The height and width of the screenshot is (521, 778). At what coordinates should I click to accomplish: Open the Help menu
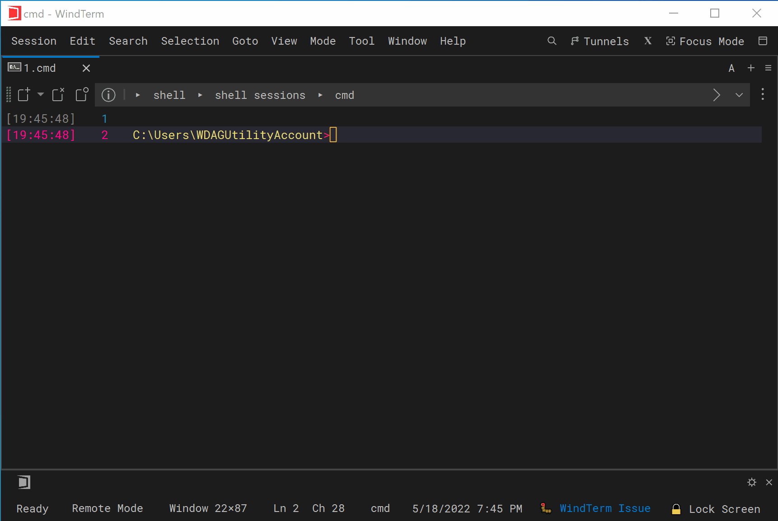click(x=453, y=41)
